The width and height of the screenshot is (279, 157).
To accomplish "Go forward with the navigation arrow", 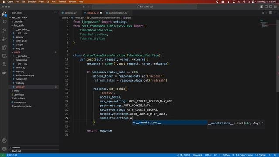I will [88, 7].
